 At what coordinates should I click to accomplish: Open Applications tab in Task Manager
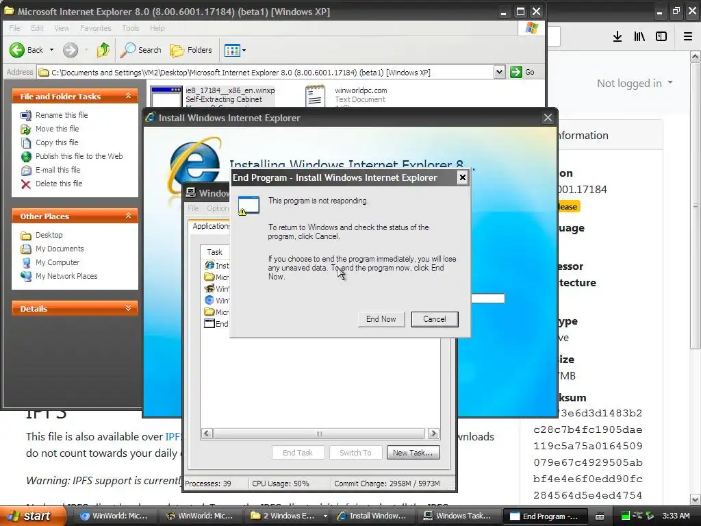(x=211, y=226)
